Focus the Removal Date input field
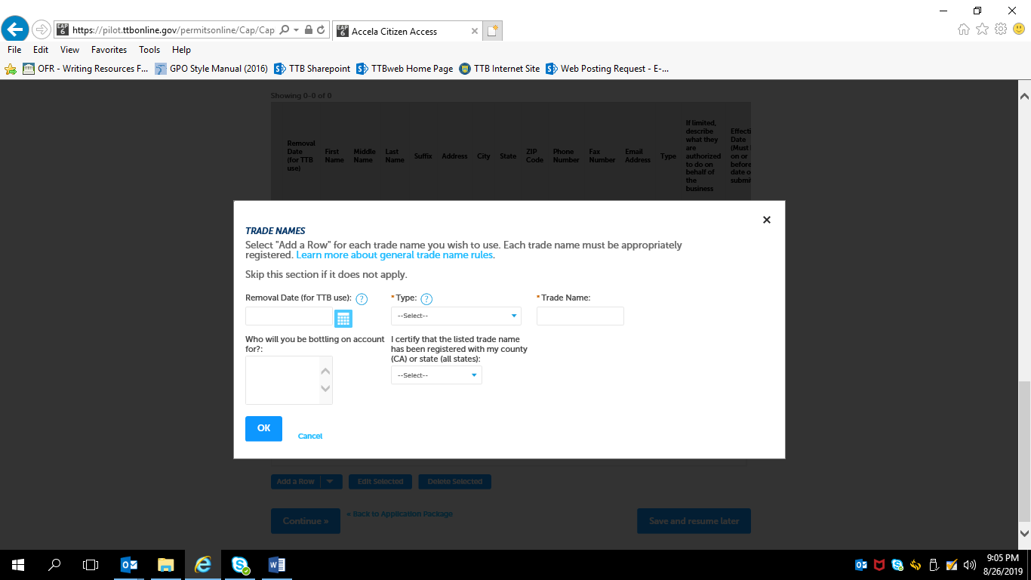Viewport: 1031px width, 580px height. coord(289,316)
